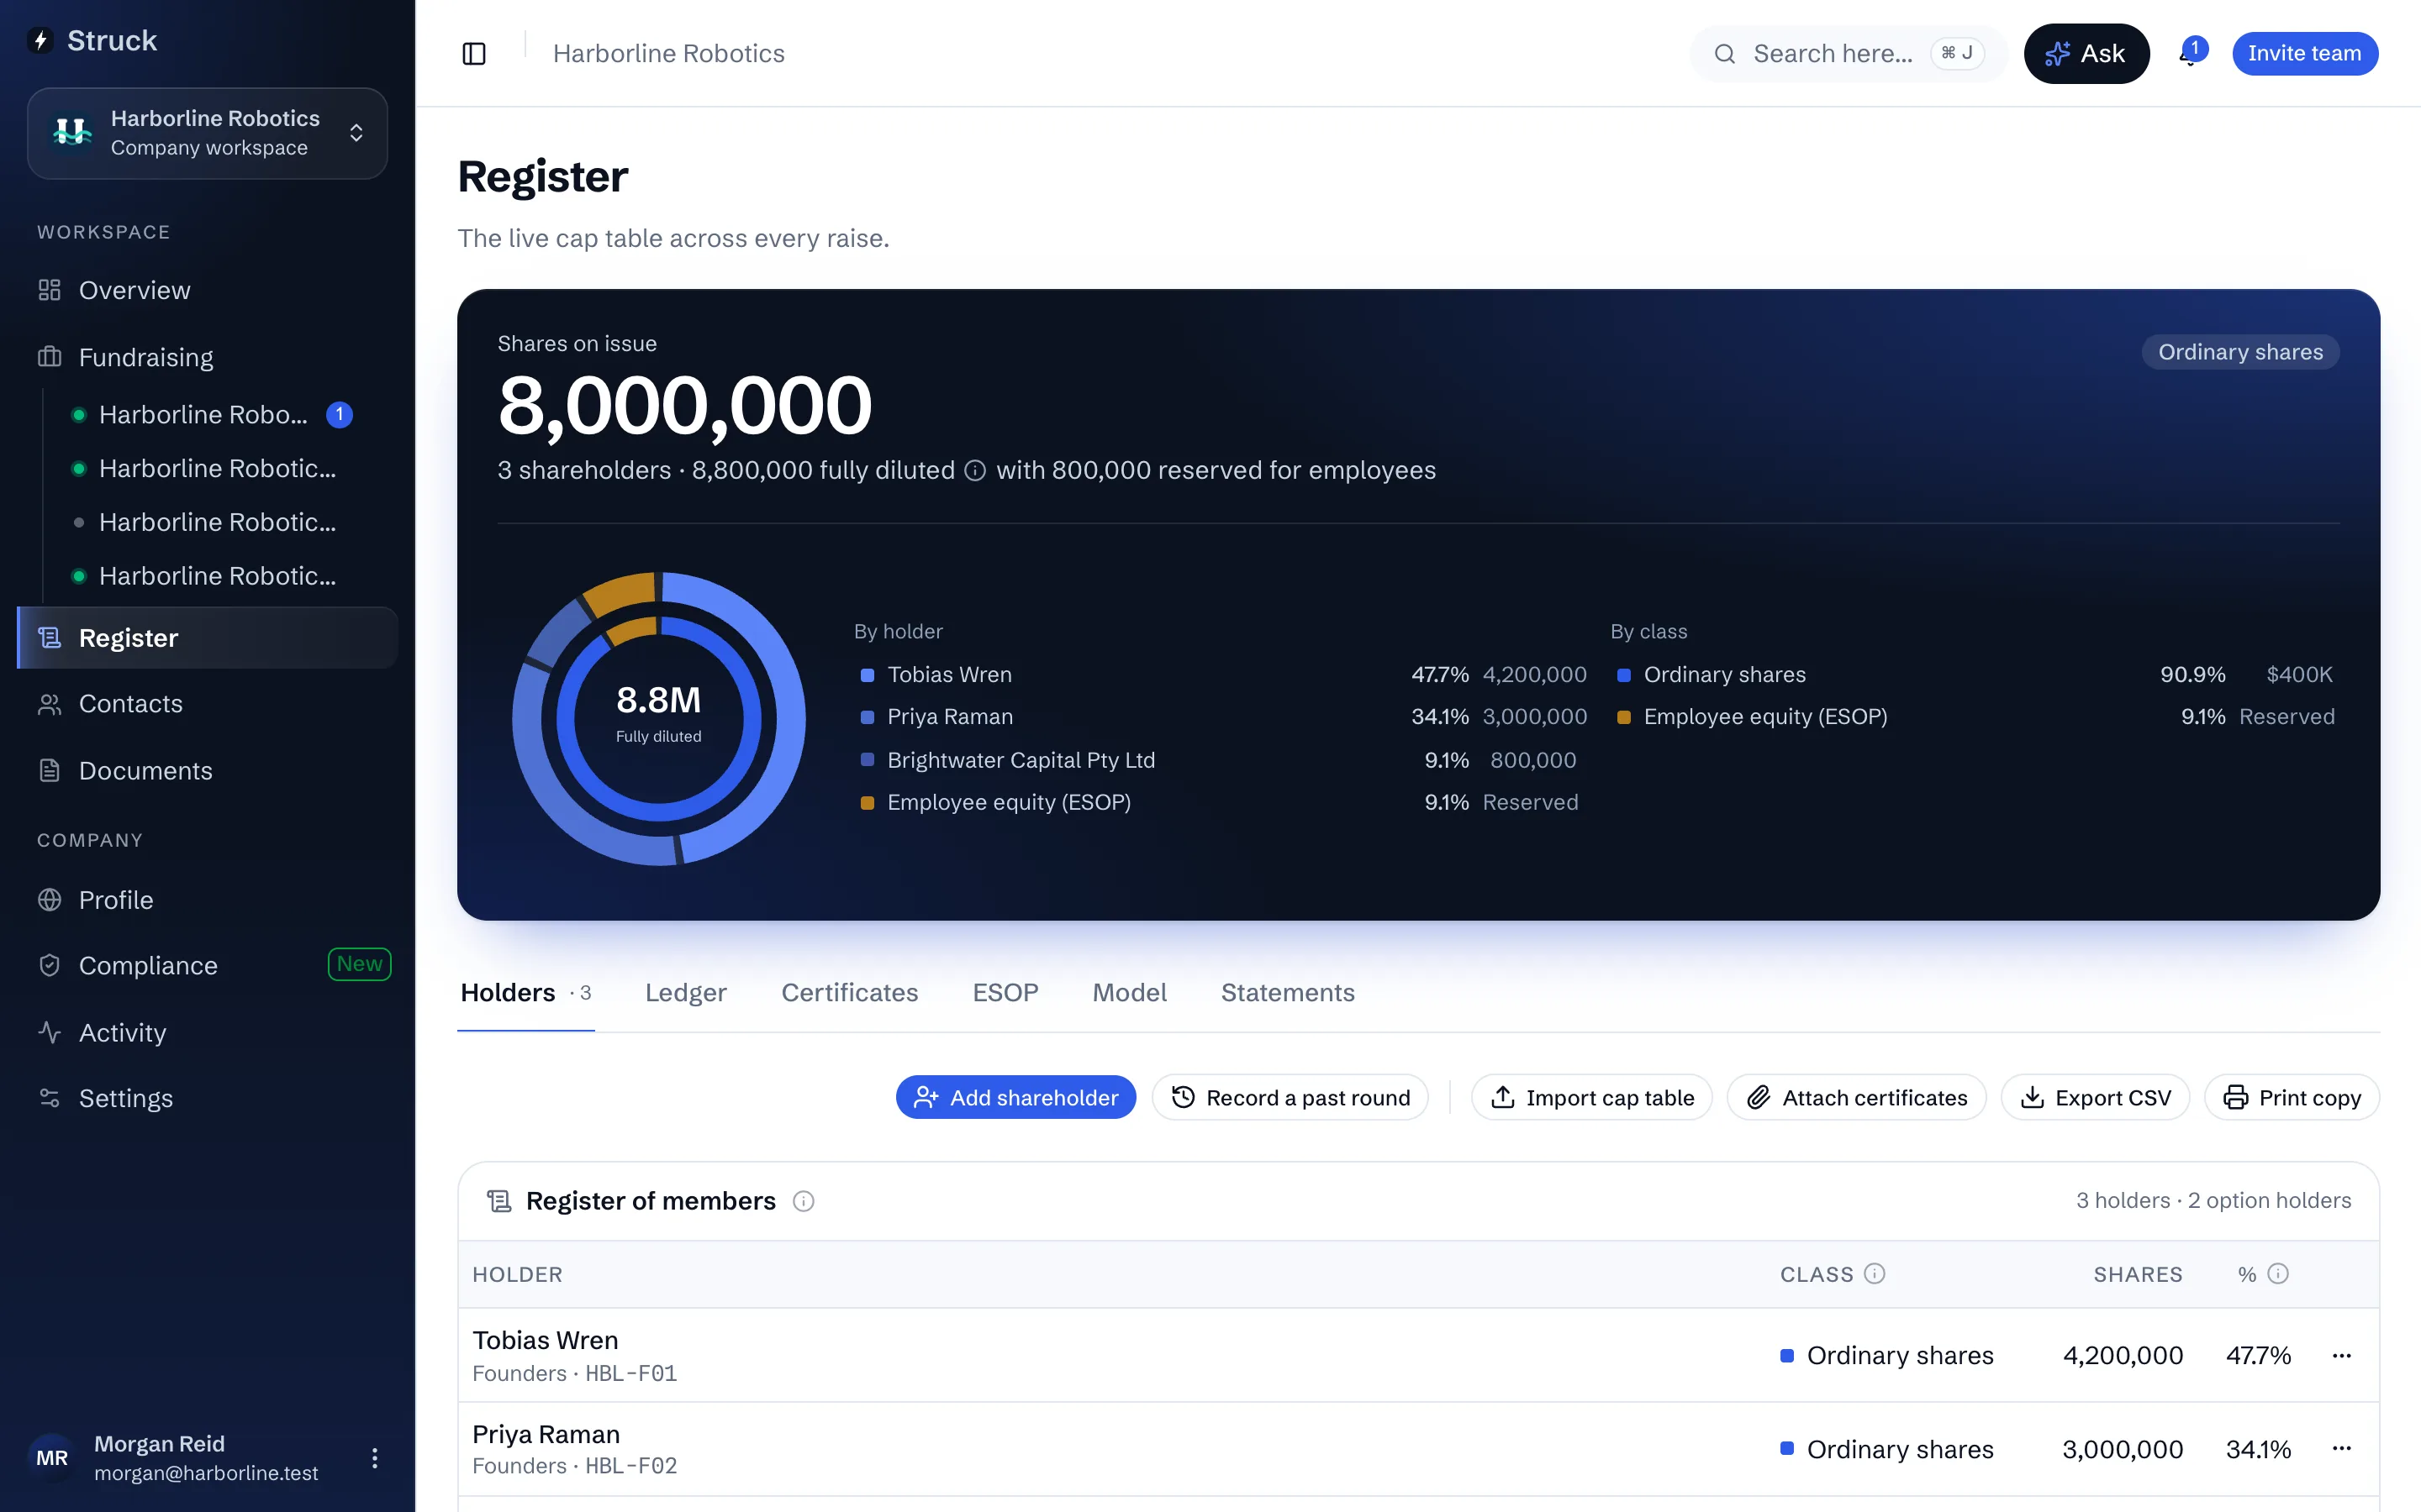Click Record a past round
The height and width of the screenshot is (1512, 2421).
click(1290, 1098)
